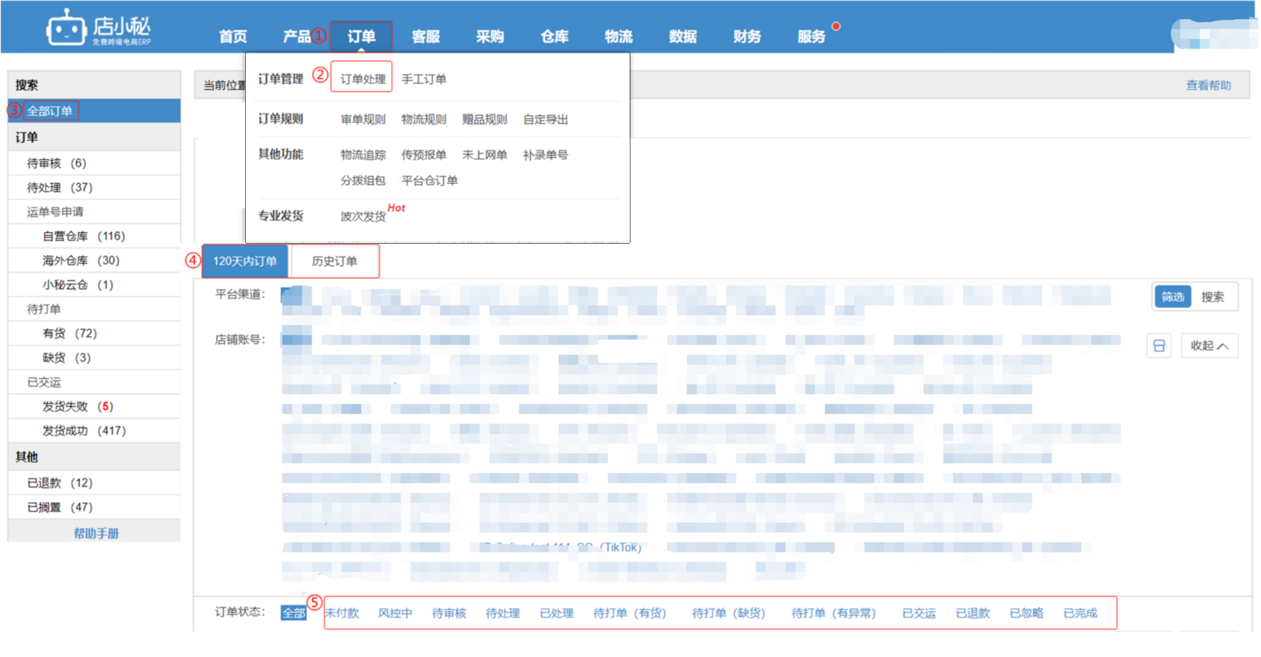Image resolution: width=1261 pixels, height=657 pixels.
Task: Open 小秘云仓 (1) in sidebar
Action: pos(78,285)
